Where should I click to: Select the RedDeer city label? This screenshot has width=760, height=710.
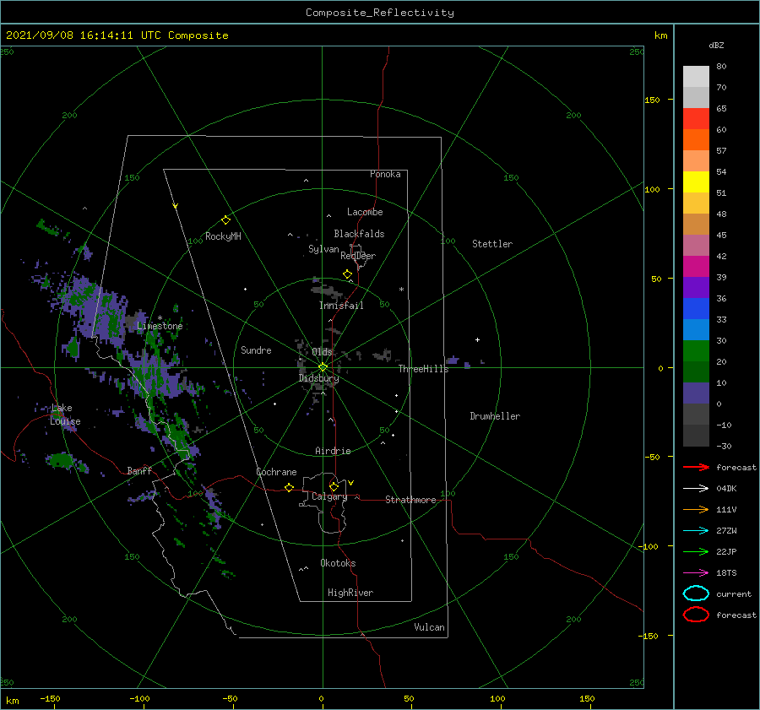pyautogui.click(x=358, y=256)
